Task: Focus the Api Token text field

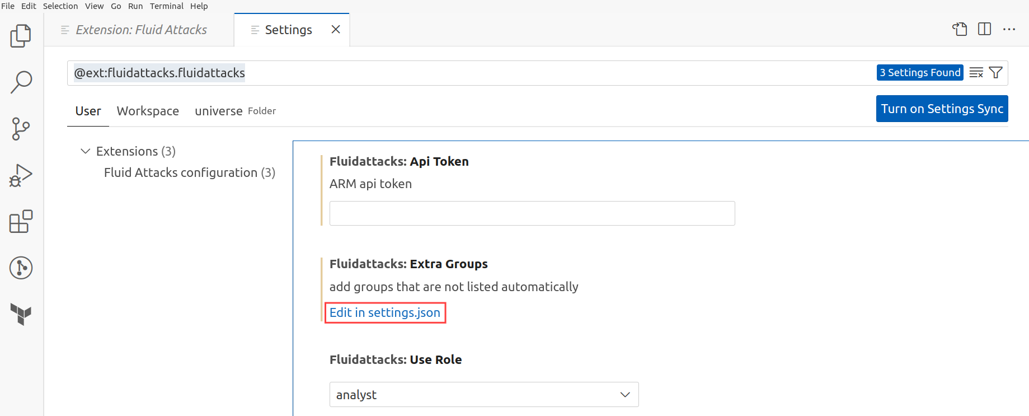Action: point(532,213)
